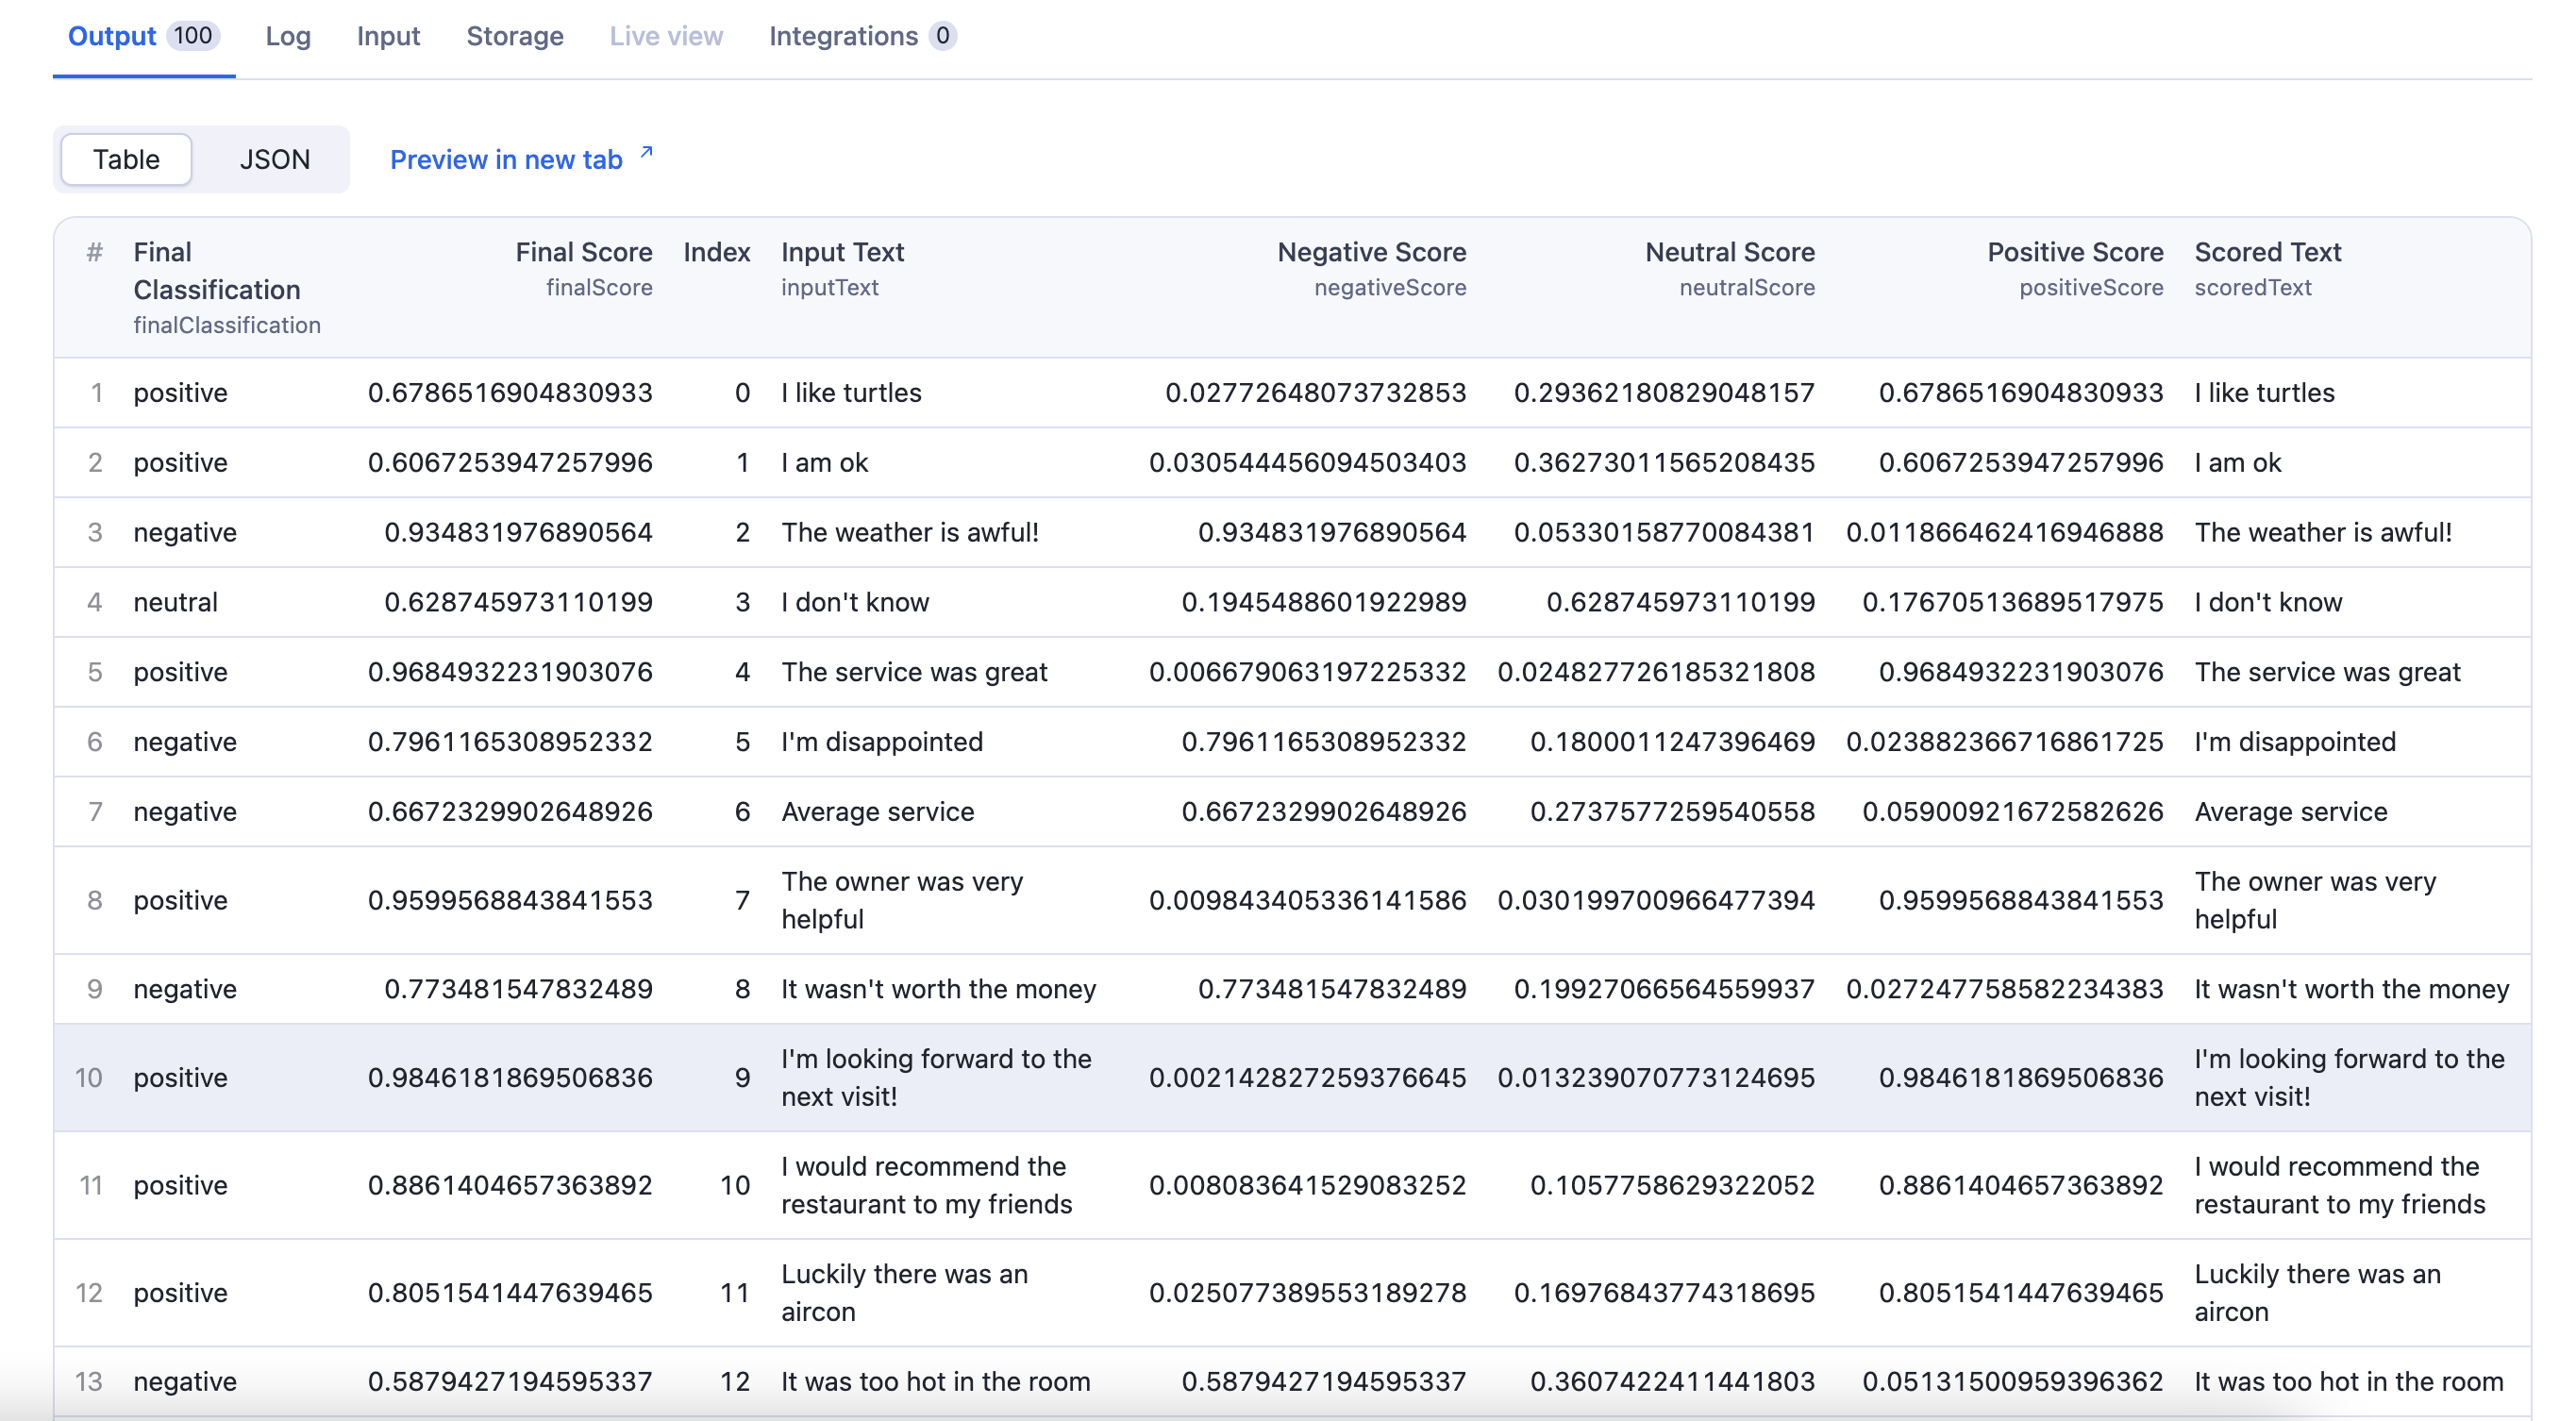Select input text 'I'm looking forward to the next visit!'
The image size is (2576, 1421).
(x=936, y=1077)
